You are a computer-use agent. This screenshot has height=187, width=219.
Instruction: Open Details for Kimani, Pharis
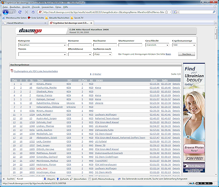click(176, 84)
